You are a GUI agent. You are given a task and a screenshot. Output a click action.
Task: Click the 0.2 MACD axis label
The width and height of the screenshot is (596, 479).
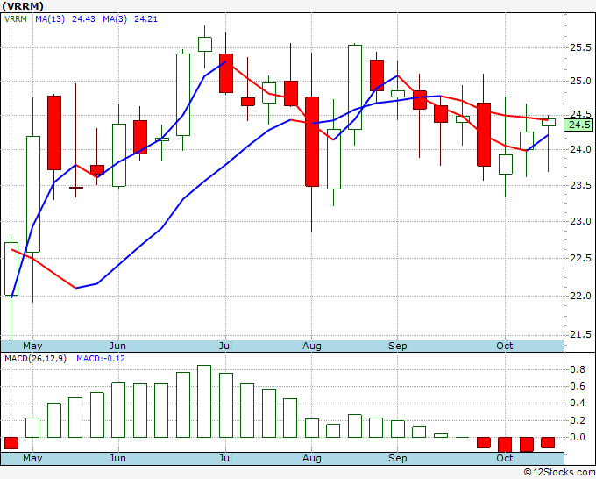pos(578,420)
